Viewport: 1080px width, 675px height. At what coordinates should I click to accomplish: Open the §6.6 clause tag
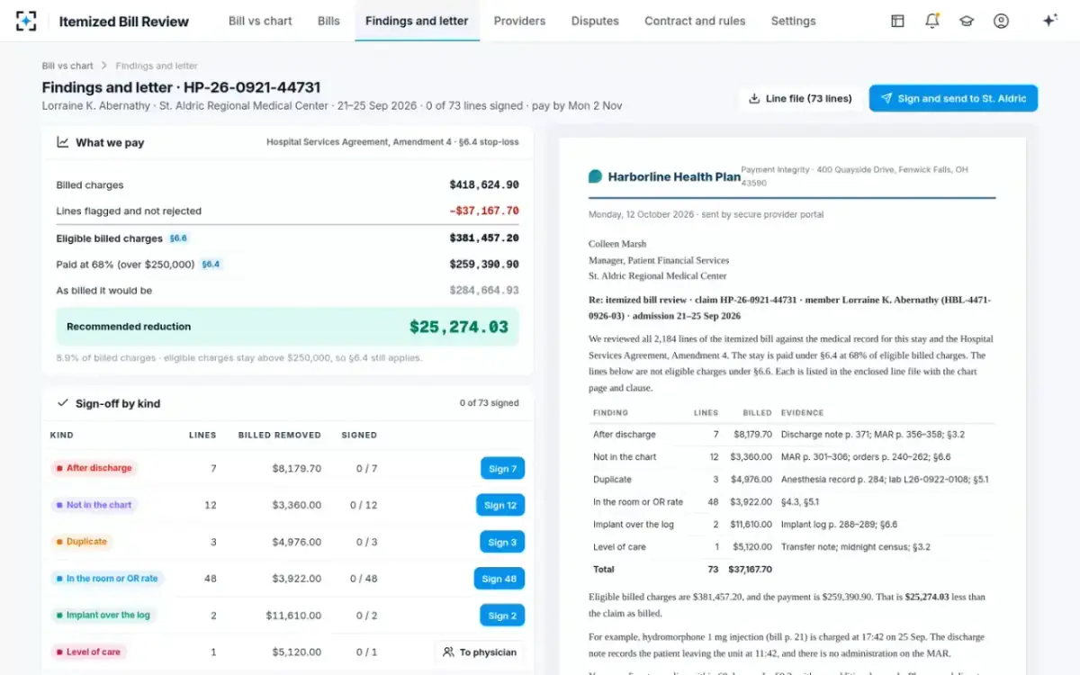tap(179, 238)
